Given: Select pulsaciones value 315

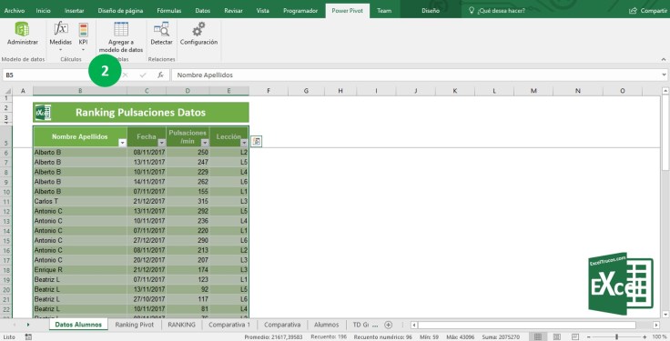Looking at the screenshot, I should point(188,202).
